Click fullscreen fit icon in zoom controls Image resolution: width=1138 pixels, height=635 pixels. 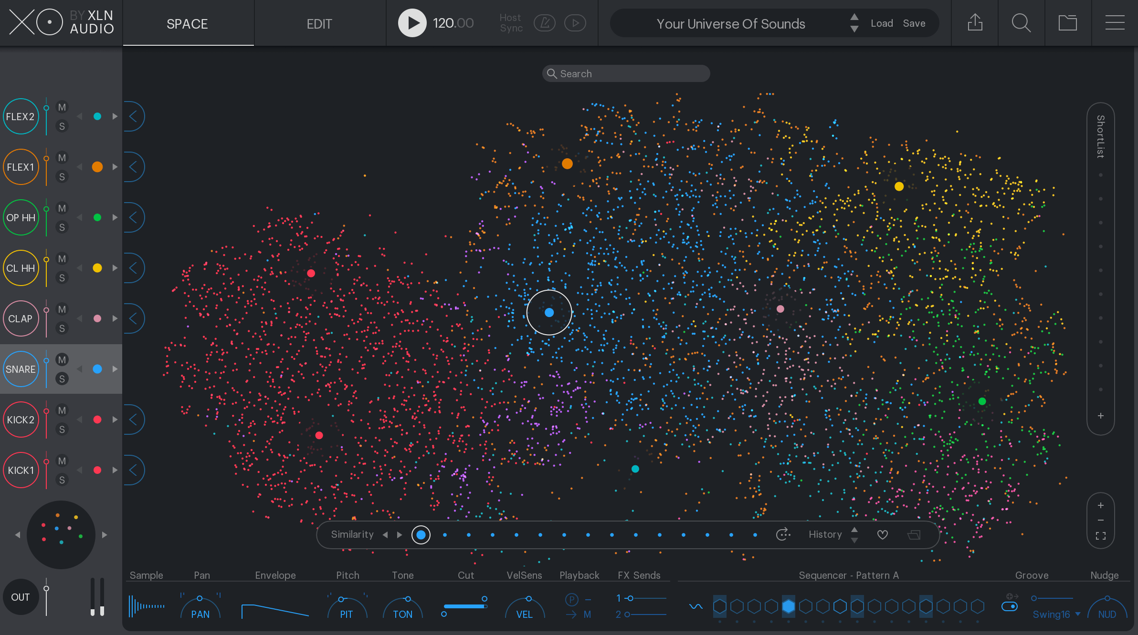(1101, 536)
